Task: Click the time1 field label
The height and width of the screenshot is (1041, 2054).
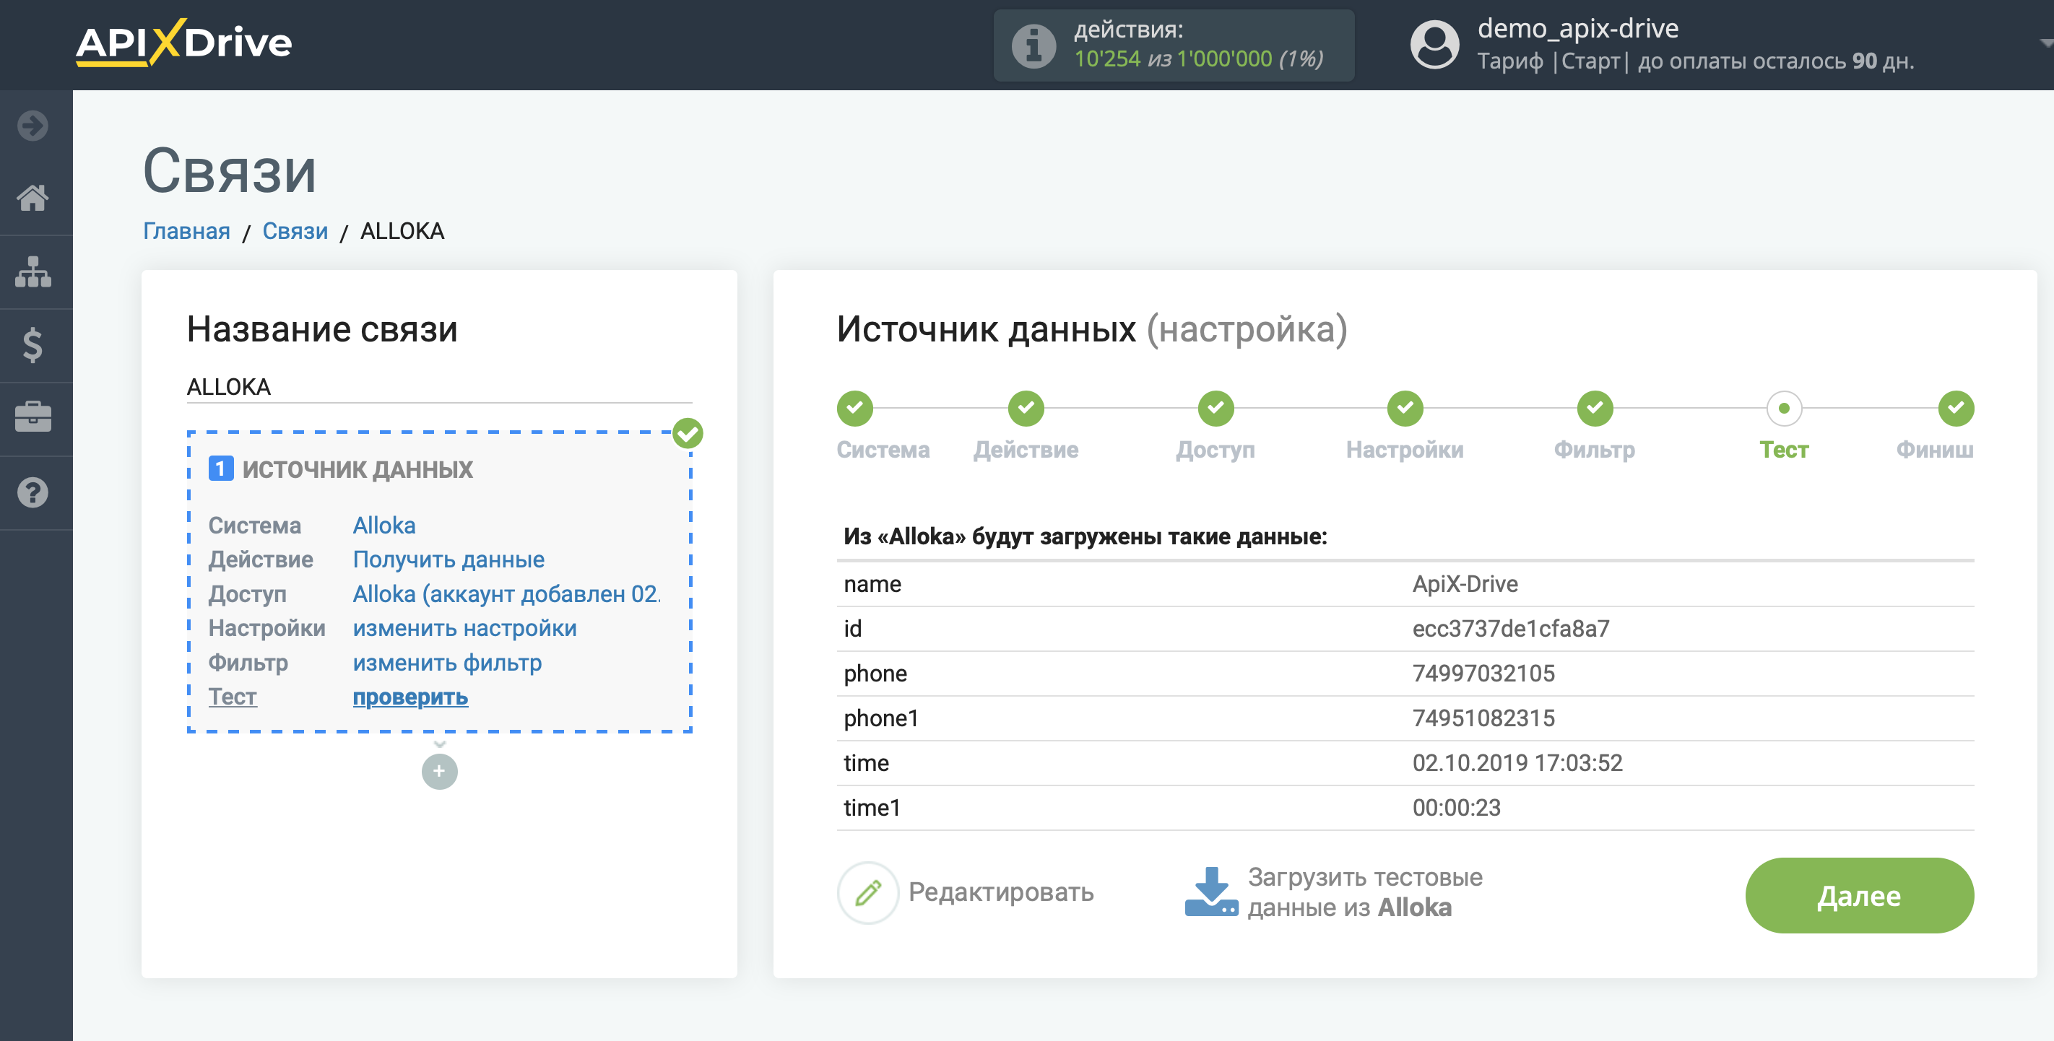Action: pyautogui.click(x=872, y=807)
